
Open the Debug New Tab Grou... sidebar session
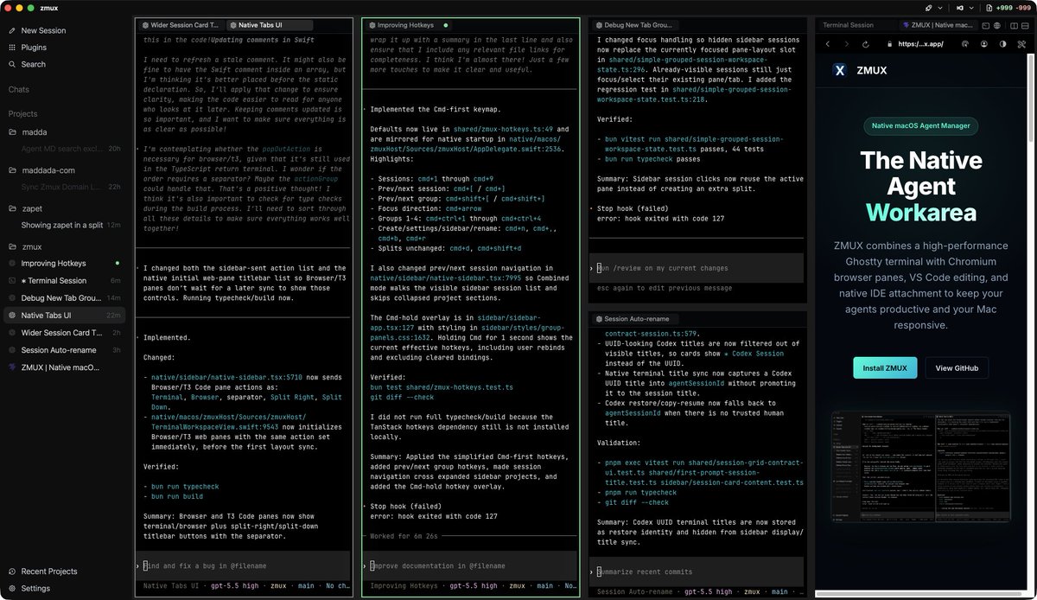[65, 297]
